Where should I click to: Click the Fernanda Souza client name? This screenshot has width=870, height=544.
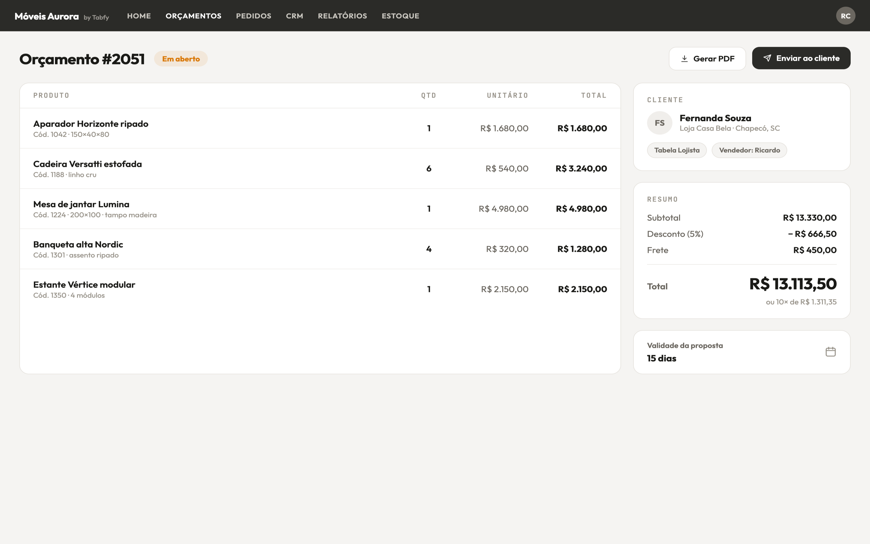click(715, 118)
